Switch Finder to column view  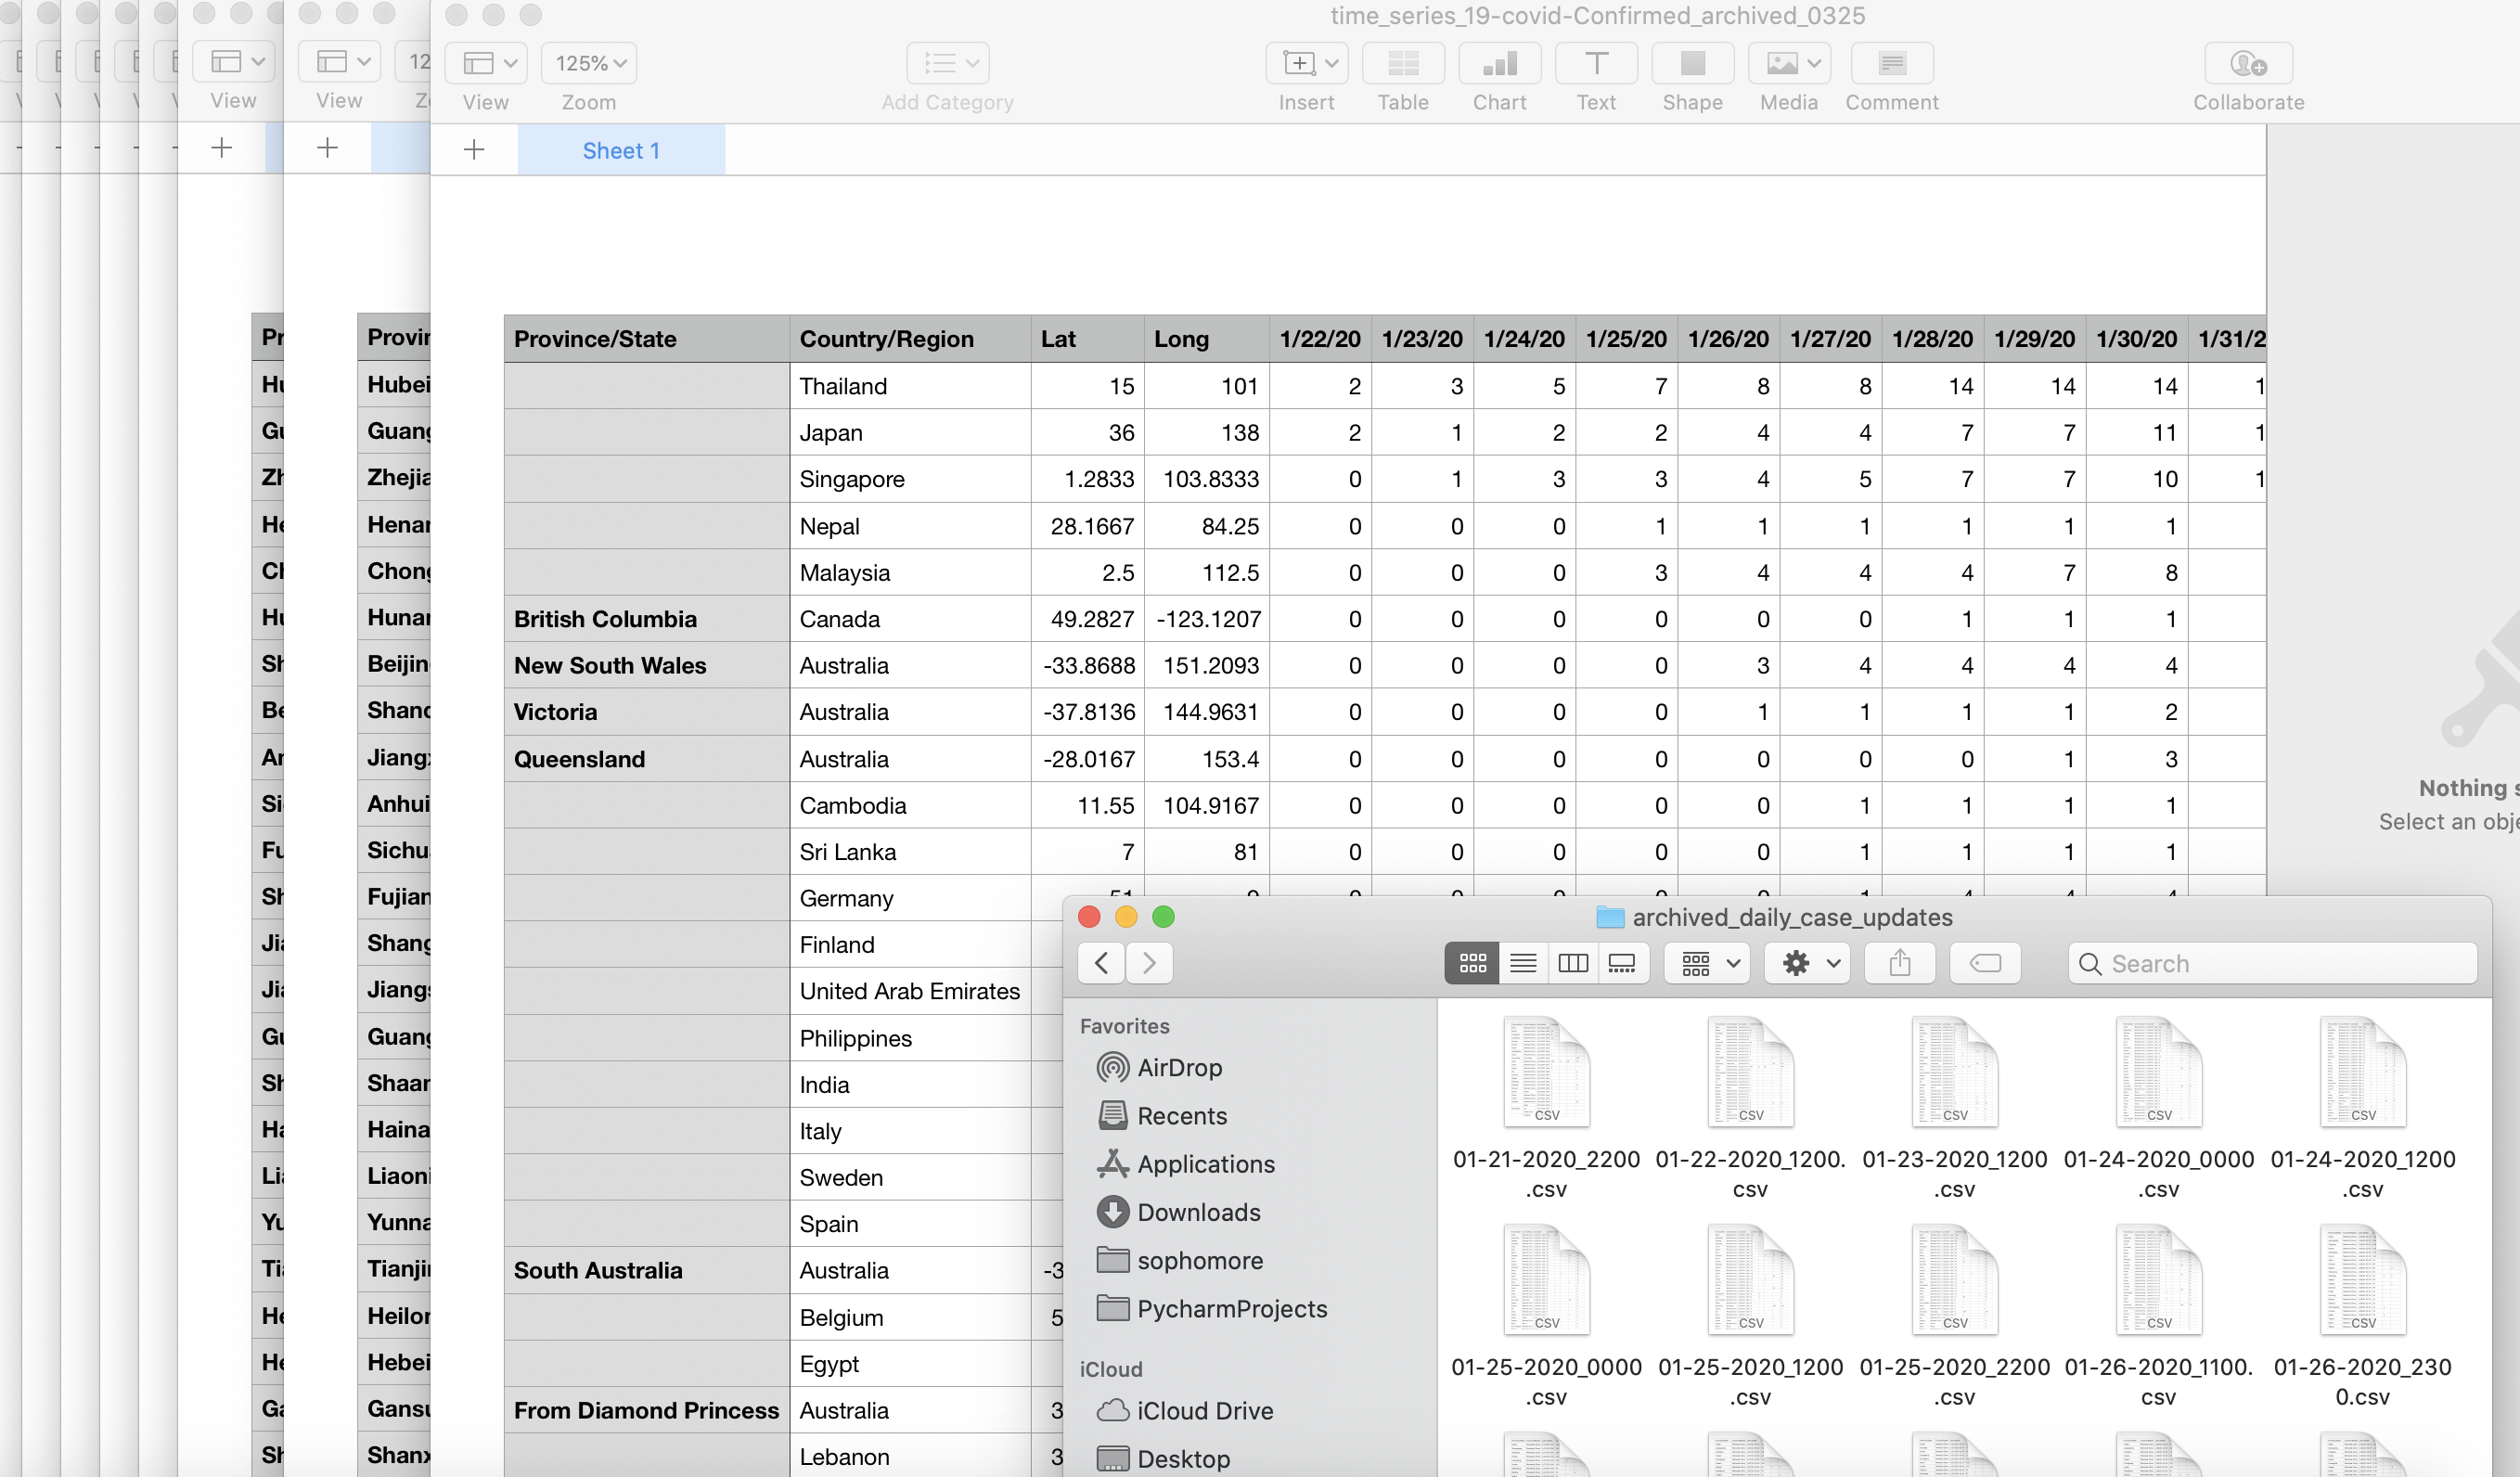[1573, 963]
